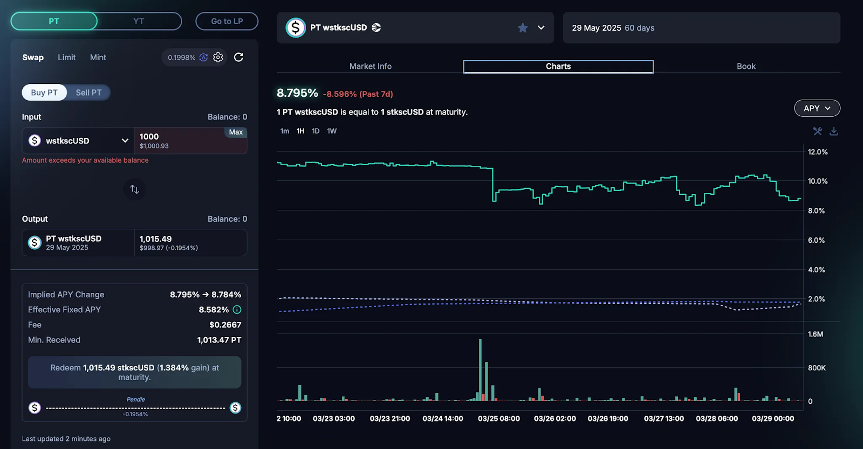Viewport: 863px width, 449px height.
Task: Switch to YT mode toggle
Action: 139,21
